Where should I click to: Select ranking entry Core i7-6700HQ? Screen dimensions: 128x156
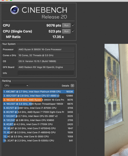[x=39, y=128]
